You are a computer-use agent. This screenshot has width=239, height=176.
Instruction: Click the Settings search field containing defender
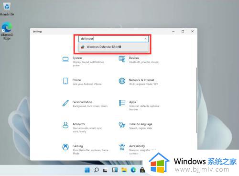click(x=114, y=39)
